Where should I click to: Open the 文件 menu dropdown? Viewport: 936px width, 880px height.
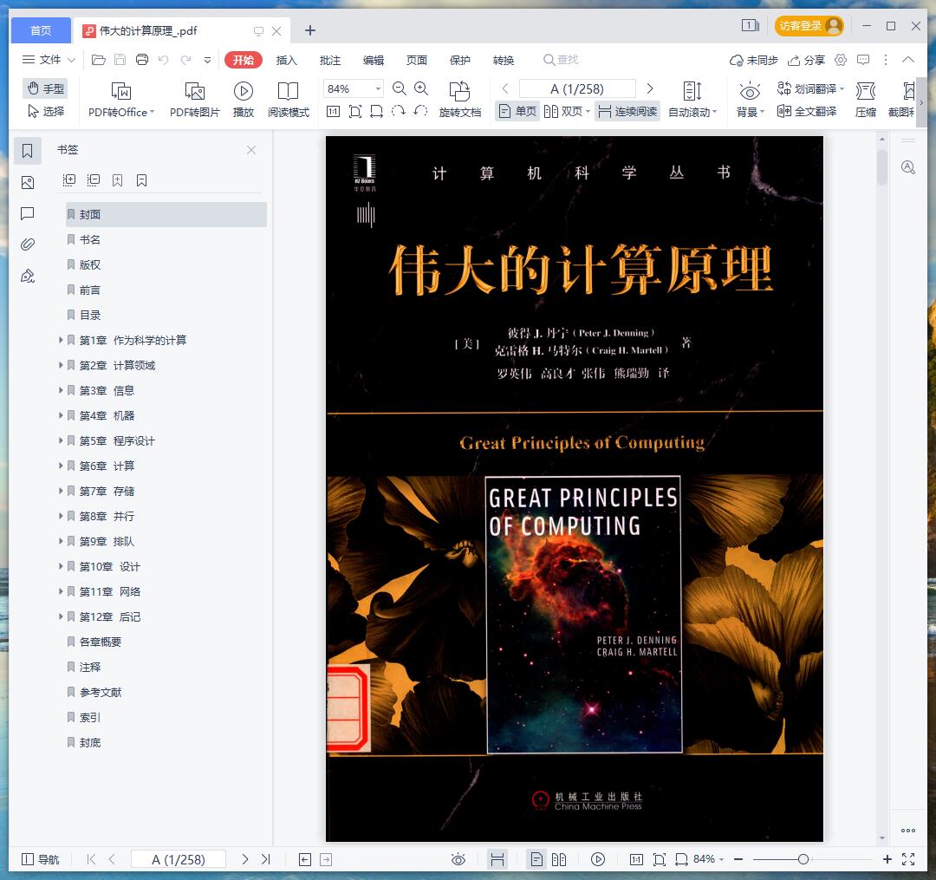(49, 60)
